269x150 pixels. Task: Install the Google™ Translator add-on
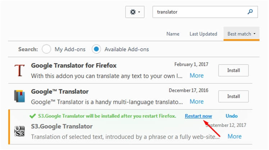[x=233, y=96]
